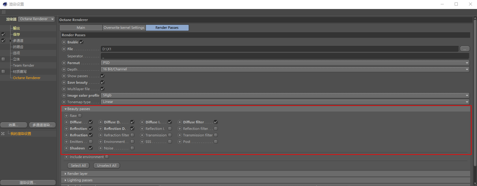Toggle the Show passes checkbox
The image size is (477, 186).
[x=103, y=76]
